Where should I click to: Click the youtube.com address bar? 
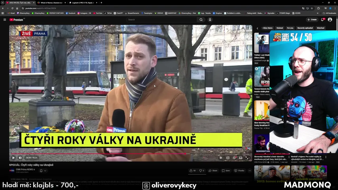[162, 8]
